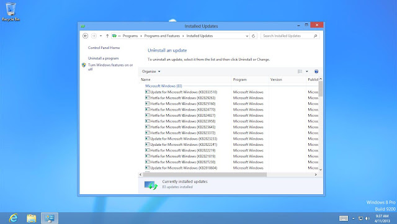Open the Organize dropdown
The image size is (397, 224).
tap(151, 71)
